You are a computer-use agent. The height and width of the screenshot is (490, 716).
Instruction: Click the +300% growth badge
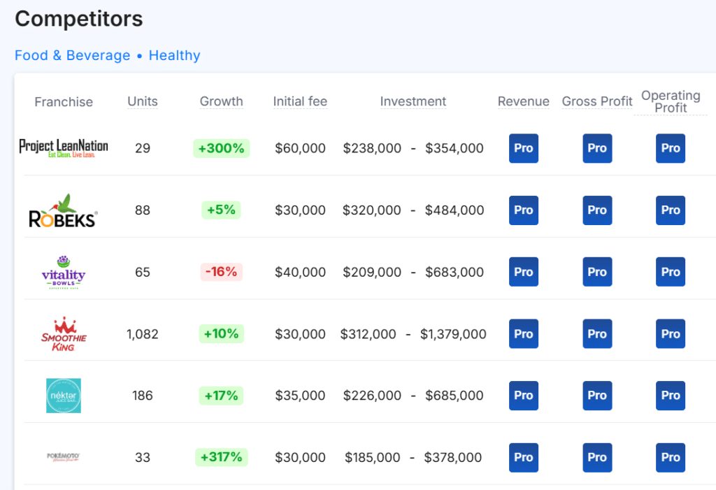point(222,148)
